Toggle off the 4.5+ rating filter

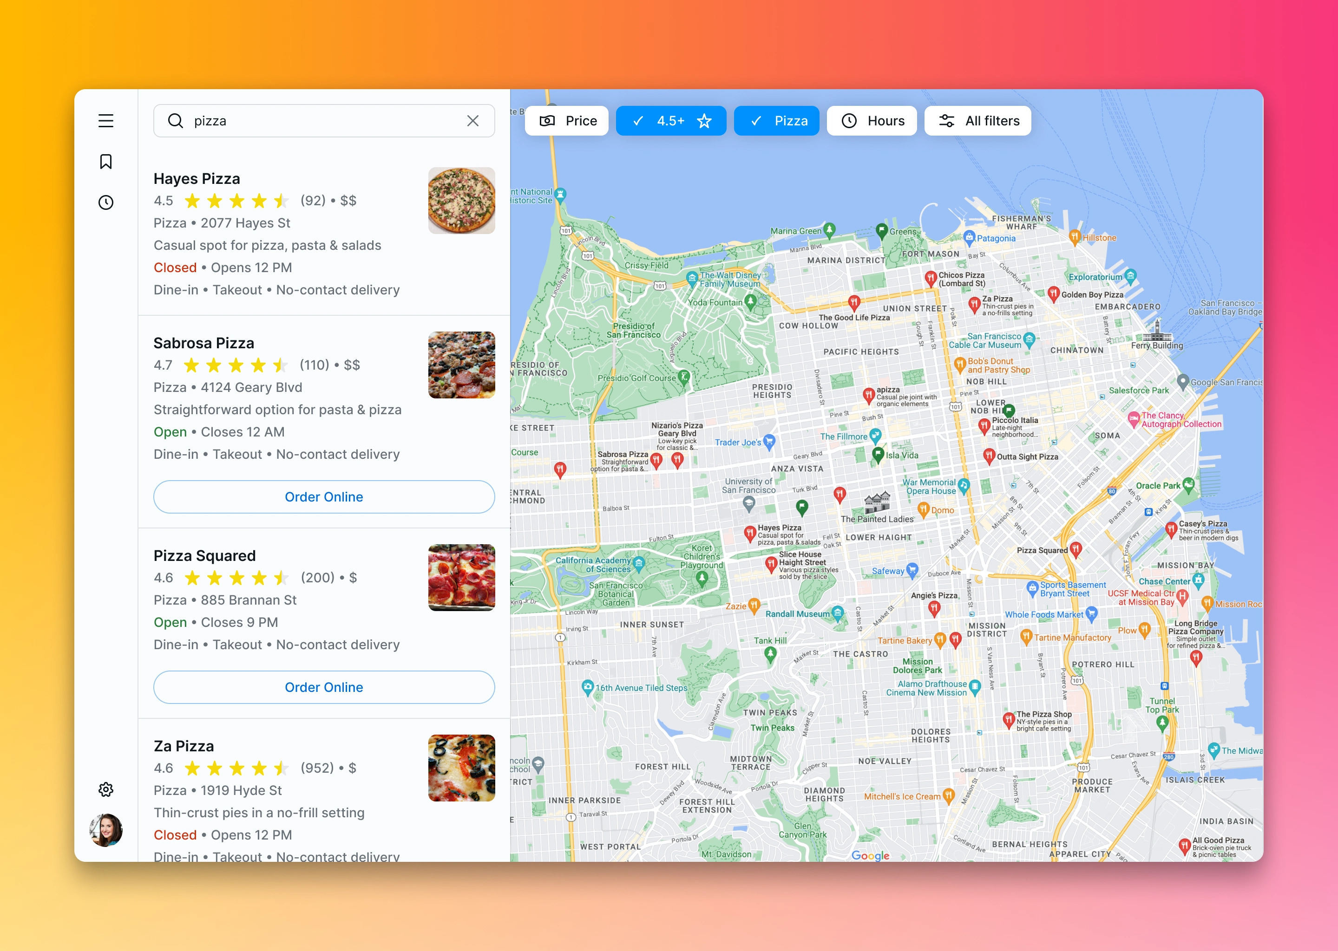pyautogui.click(x=671, y=121)
